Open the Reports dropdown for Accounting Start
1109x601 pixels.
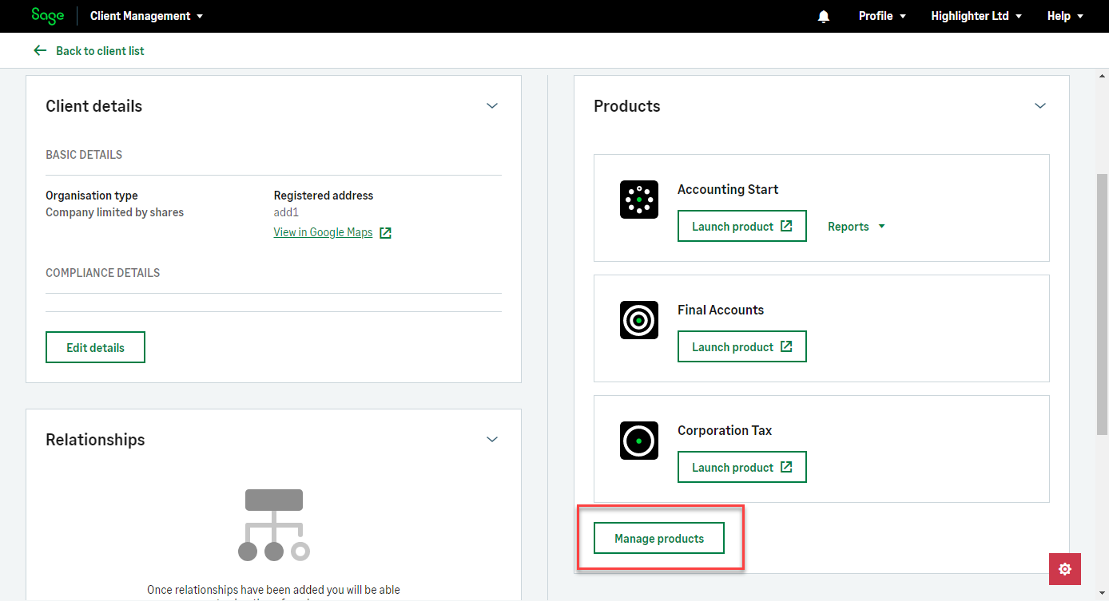click(x=856, y=227)
